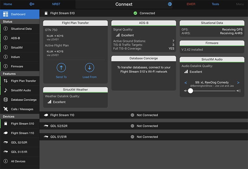
Task: Click the loud speaker icon in SiriusXM Audio
Action: point(238,91)
